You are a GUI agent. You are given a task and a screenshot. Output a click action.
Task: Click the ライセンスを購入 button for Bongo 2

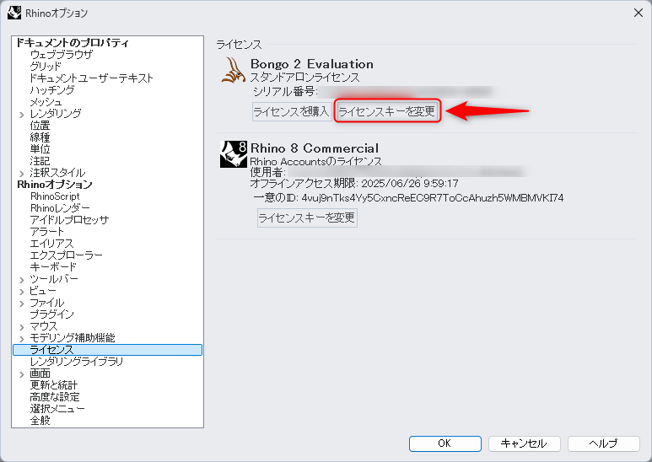click(x=292, y=111)
